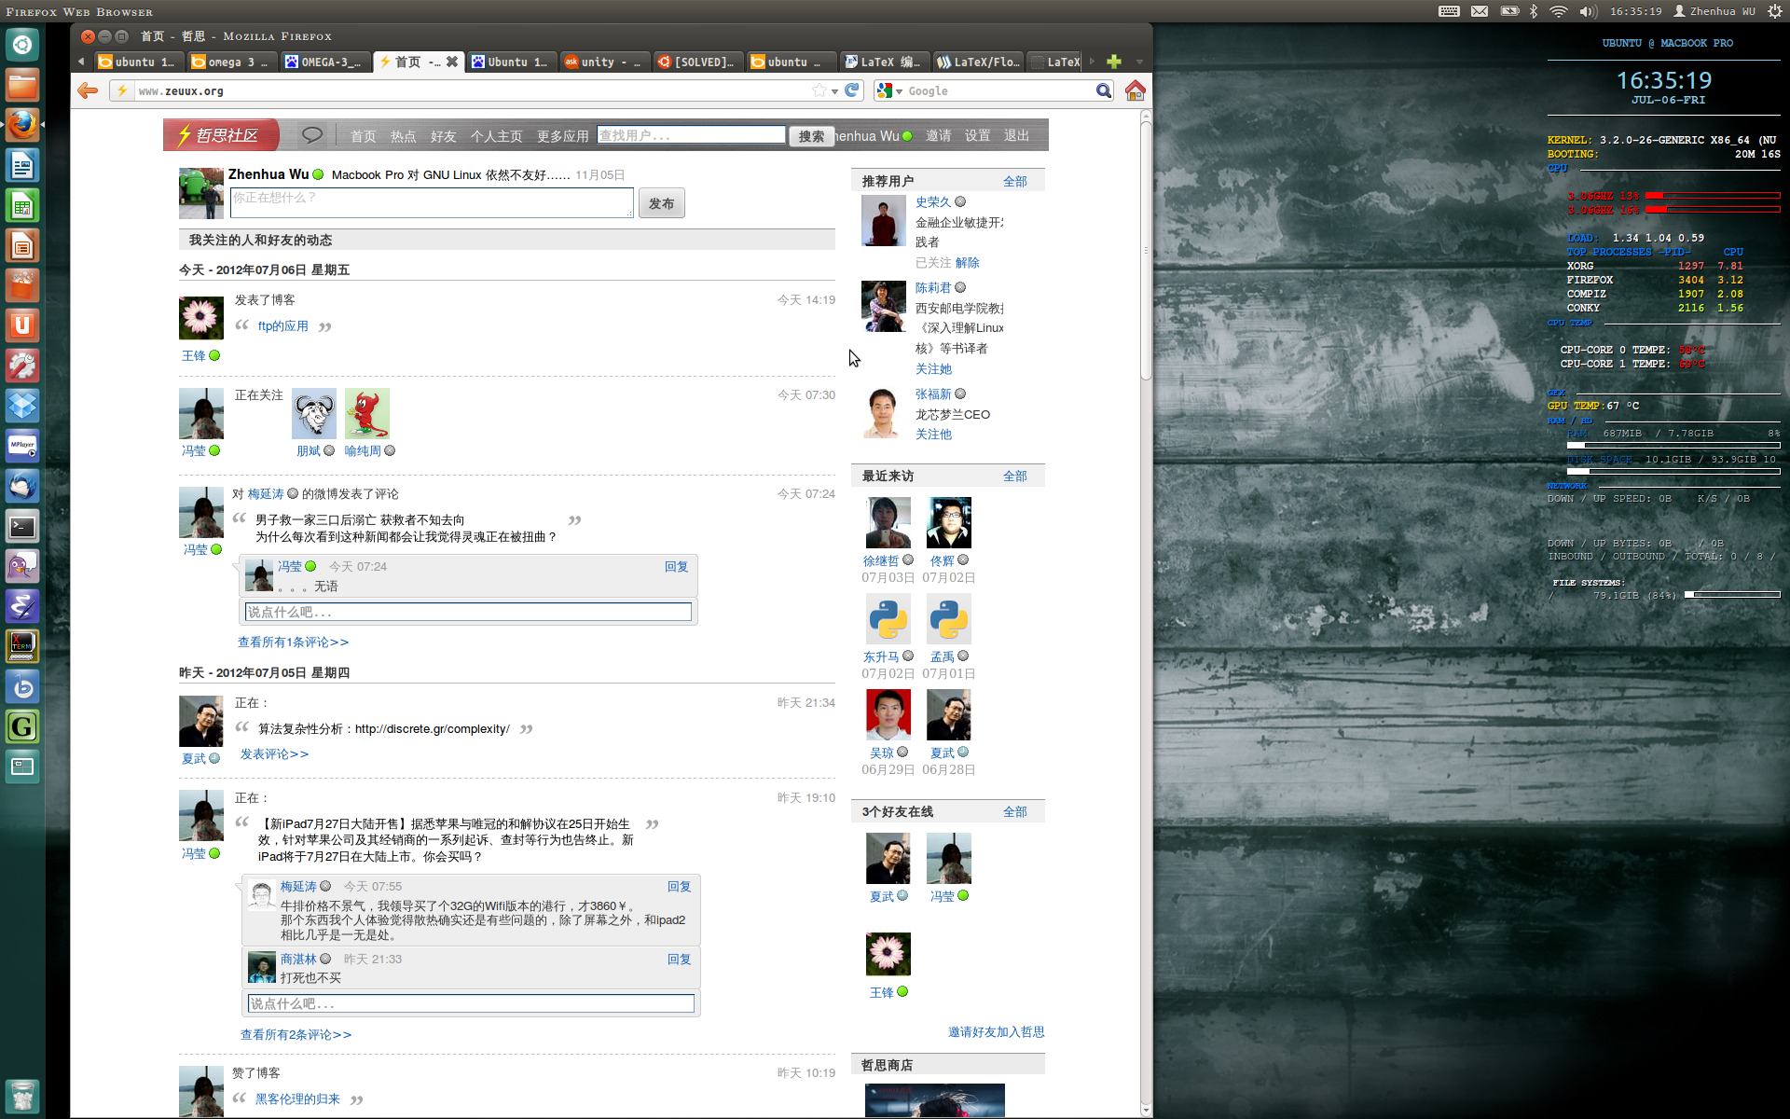This screenshot has width=1790, height=1119.
Task: Go to Firefox home page icon
Action: pyautogui.click(x=1135, y=90)
